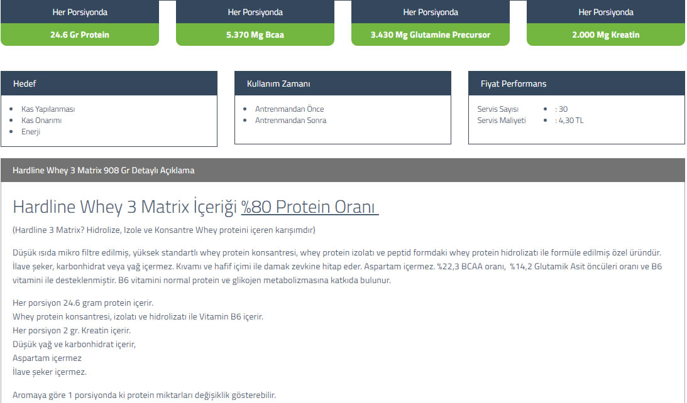The image size is (687, 403).
Task: Click the parenthetical Hardline 3 Matrix subtitle
Action: pyautogui.click(x=164, y=230)
